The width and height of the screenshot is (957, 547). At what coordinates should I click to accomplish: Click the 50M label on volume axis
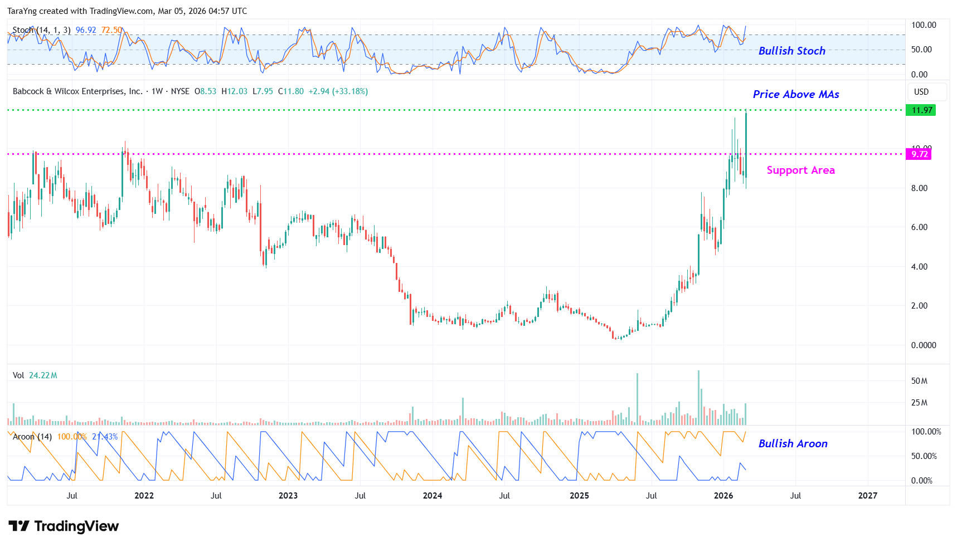[x=919, y=381]
